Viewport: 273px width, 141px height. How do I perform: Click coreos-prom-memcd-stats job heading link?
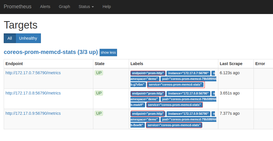tap(51, 52)
